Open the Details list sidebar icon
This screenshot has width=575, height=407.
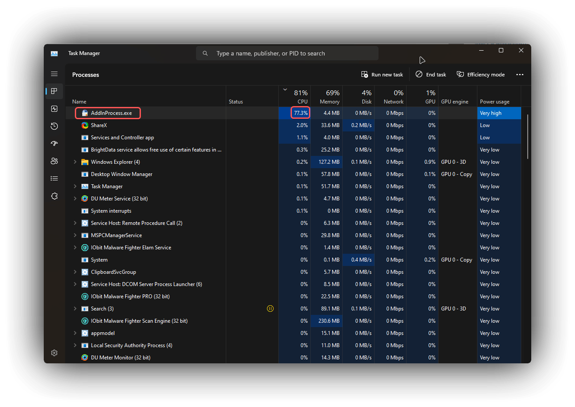[x=54, y=178]
